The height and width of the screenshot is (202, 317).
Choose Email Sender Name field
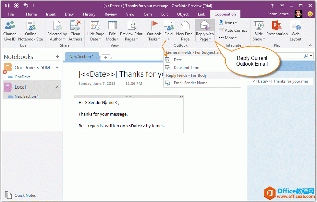click(x=202, y=83)
